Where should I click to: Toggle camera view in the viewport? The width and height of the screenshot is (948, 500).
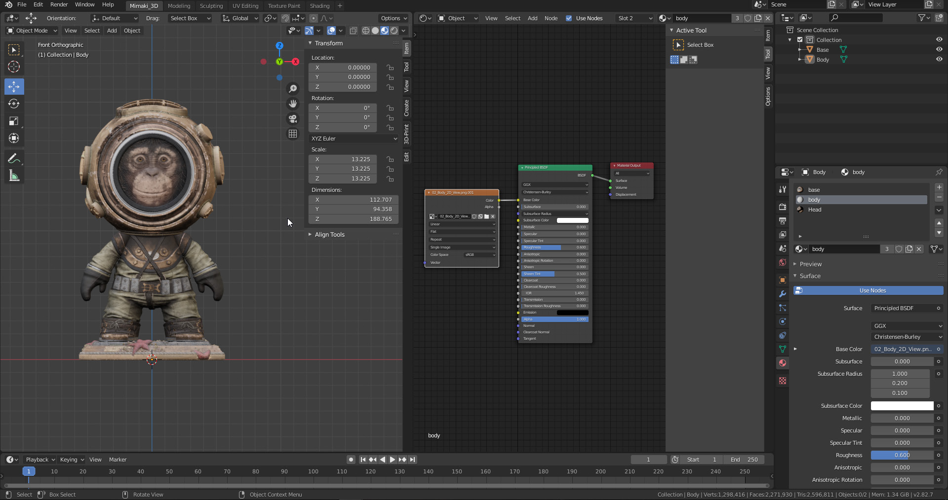[293, 119]
